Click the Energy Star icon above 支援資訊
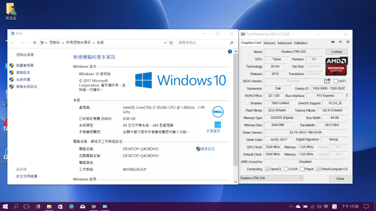The height and width of the screenshot is (211, 376). tap(218, 125)
